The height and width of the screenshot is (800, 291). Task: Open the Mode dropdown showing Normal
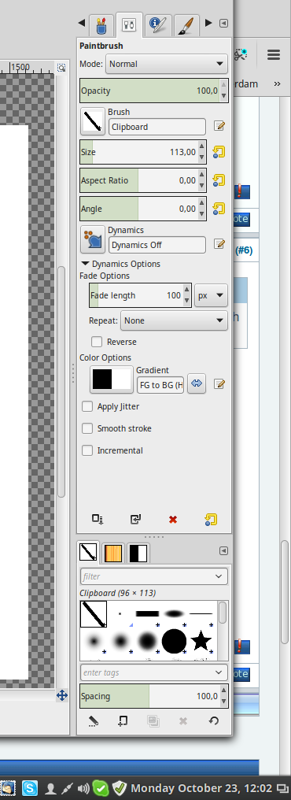pyautogui.click(x=166, y=64)
